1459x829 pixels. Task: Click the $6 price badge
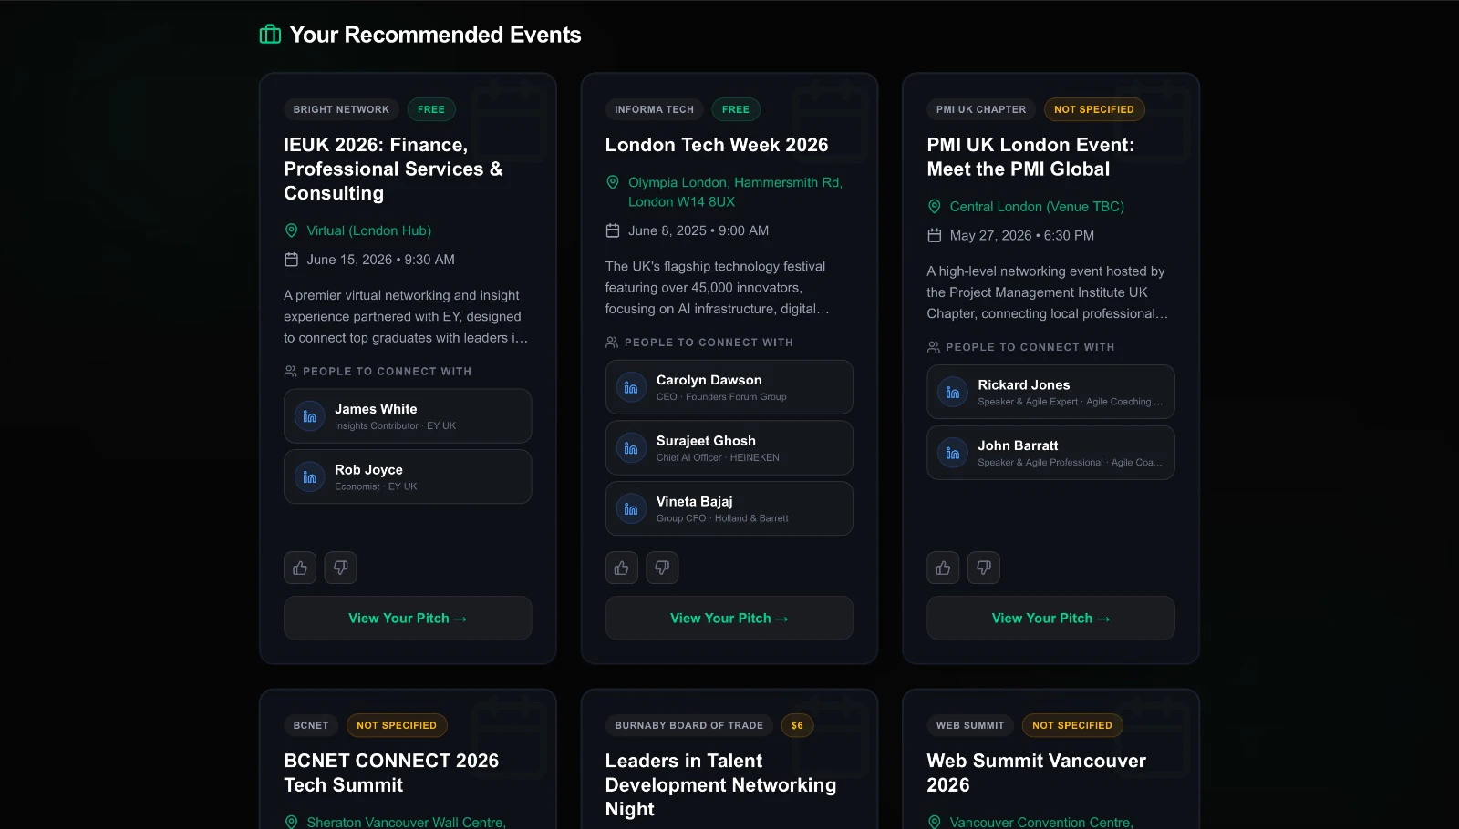point(797,725)
